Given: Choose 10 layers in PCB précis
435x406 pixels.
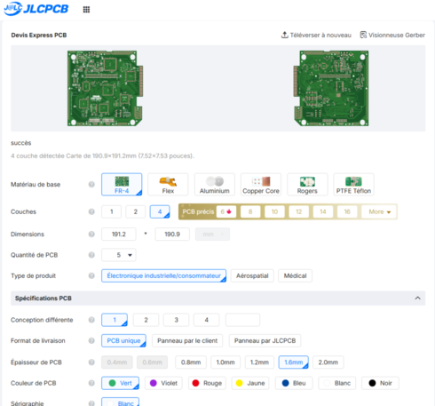Looking at the screenshot, I should pyautogui.click(x=274, y=211).
